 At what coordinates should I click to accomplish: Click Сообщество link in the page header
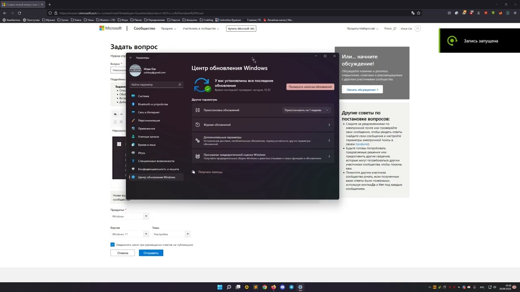[x=145, y=28]
